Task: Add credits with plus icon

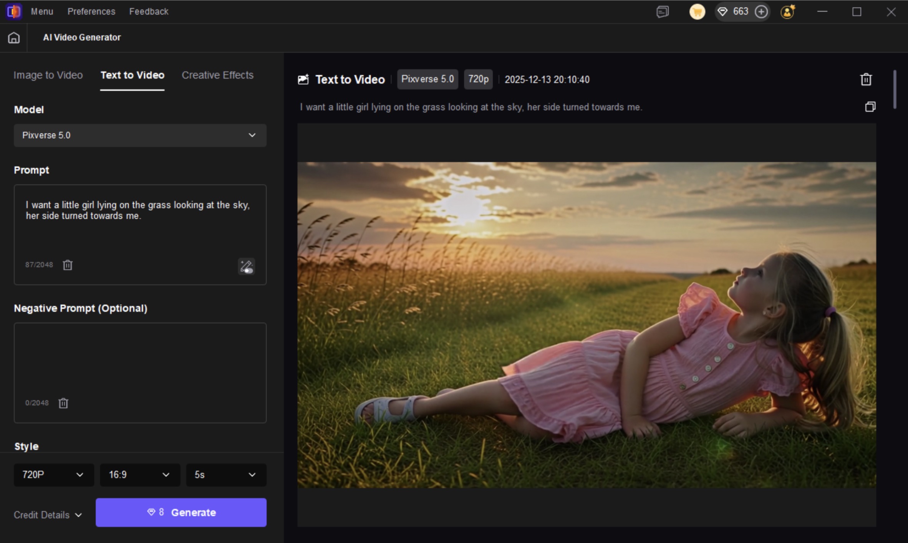Action: (x=761, y=12)
